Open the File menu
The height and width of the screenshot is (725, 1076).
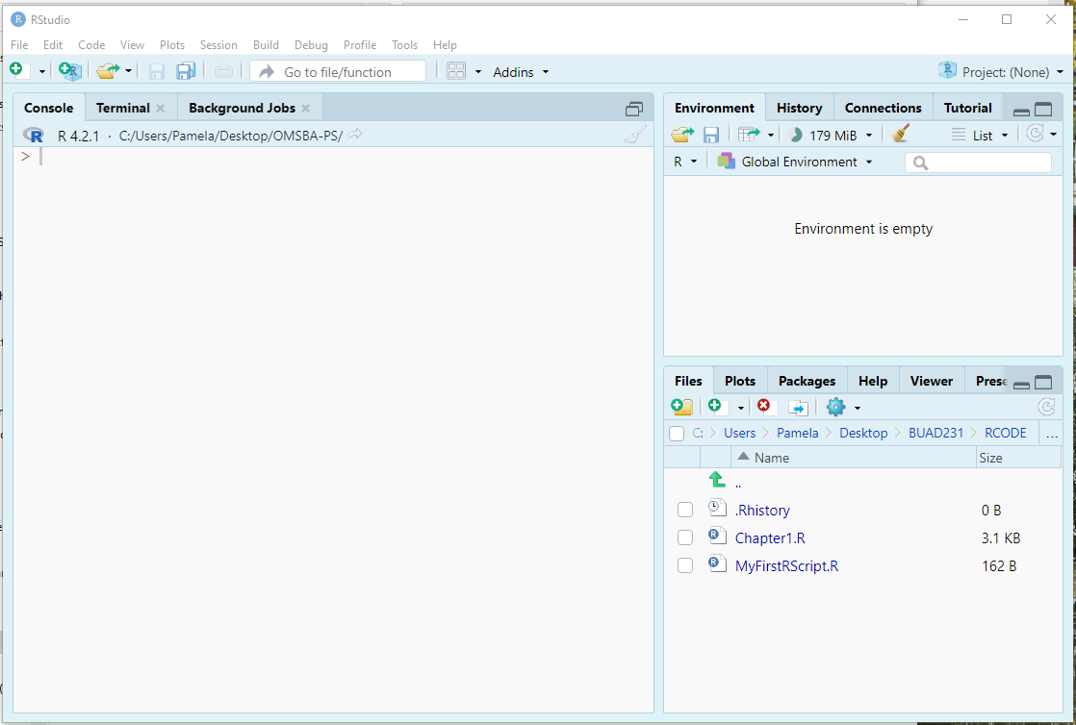point(19,44)
